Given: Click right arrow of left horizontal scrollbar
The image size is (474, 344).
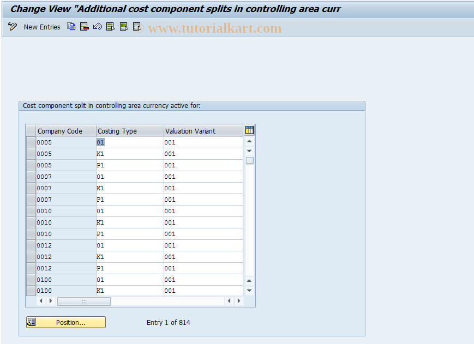Looking at the screenshot, I should 51,301.
